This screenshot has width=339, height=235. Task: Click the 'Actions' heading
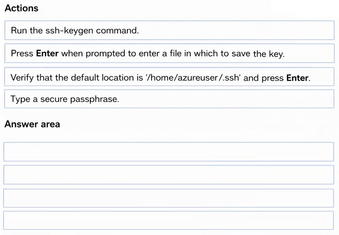[21, 8]
